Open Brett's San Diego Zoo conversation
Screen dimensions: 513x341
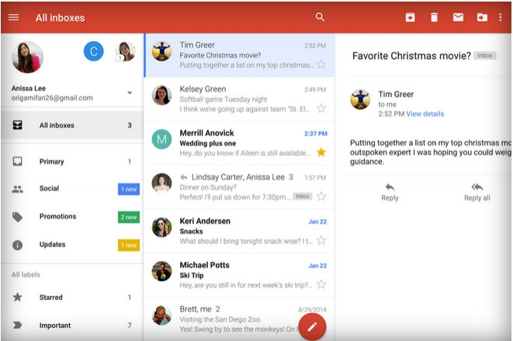click(x=240, y=318)
